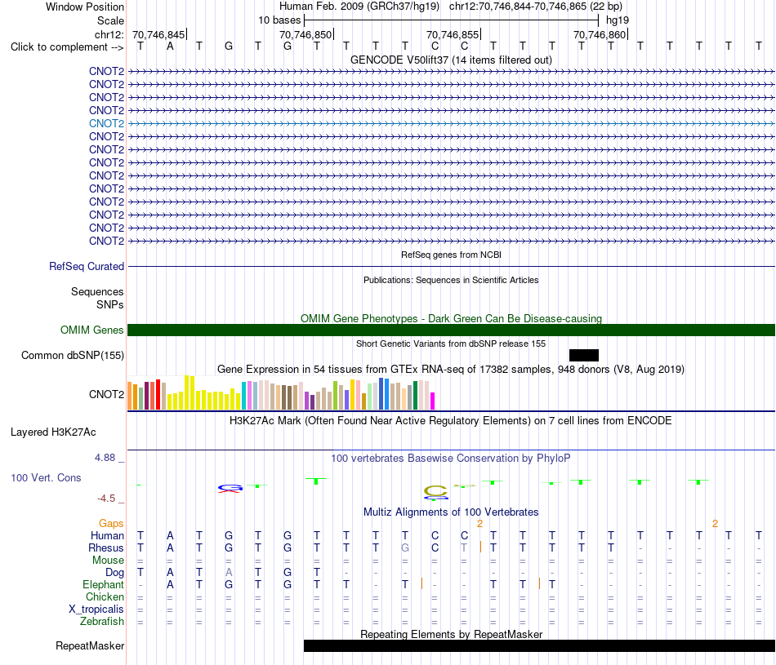Open the 'OMIM Gene Phenotypes' track title
776x665 pixels.
coord(451,318)
